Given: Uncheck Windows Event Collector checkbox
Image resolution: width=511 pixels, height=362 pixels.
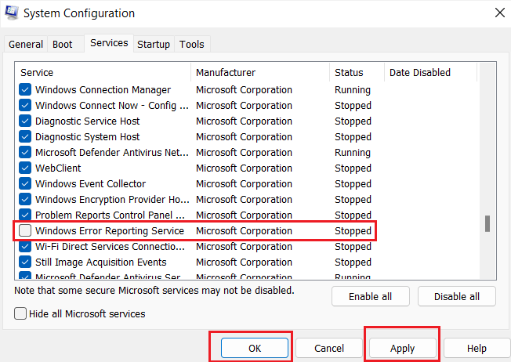Looking at the screenshot, I should coord(25,183).
